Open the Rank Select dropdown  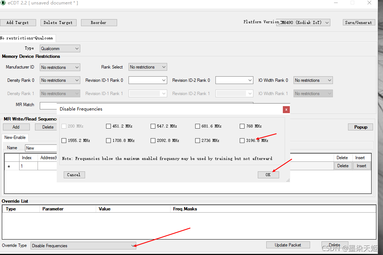[x=148, y=67]
